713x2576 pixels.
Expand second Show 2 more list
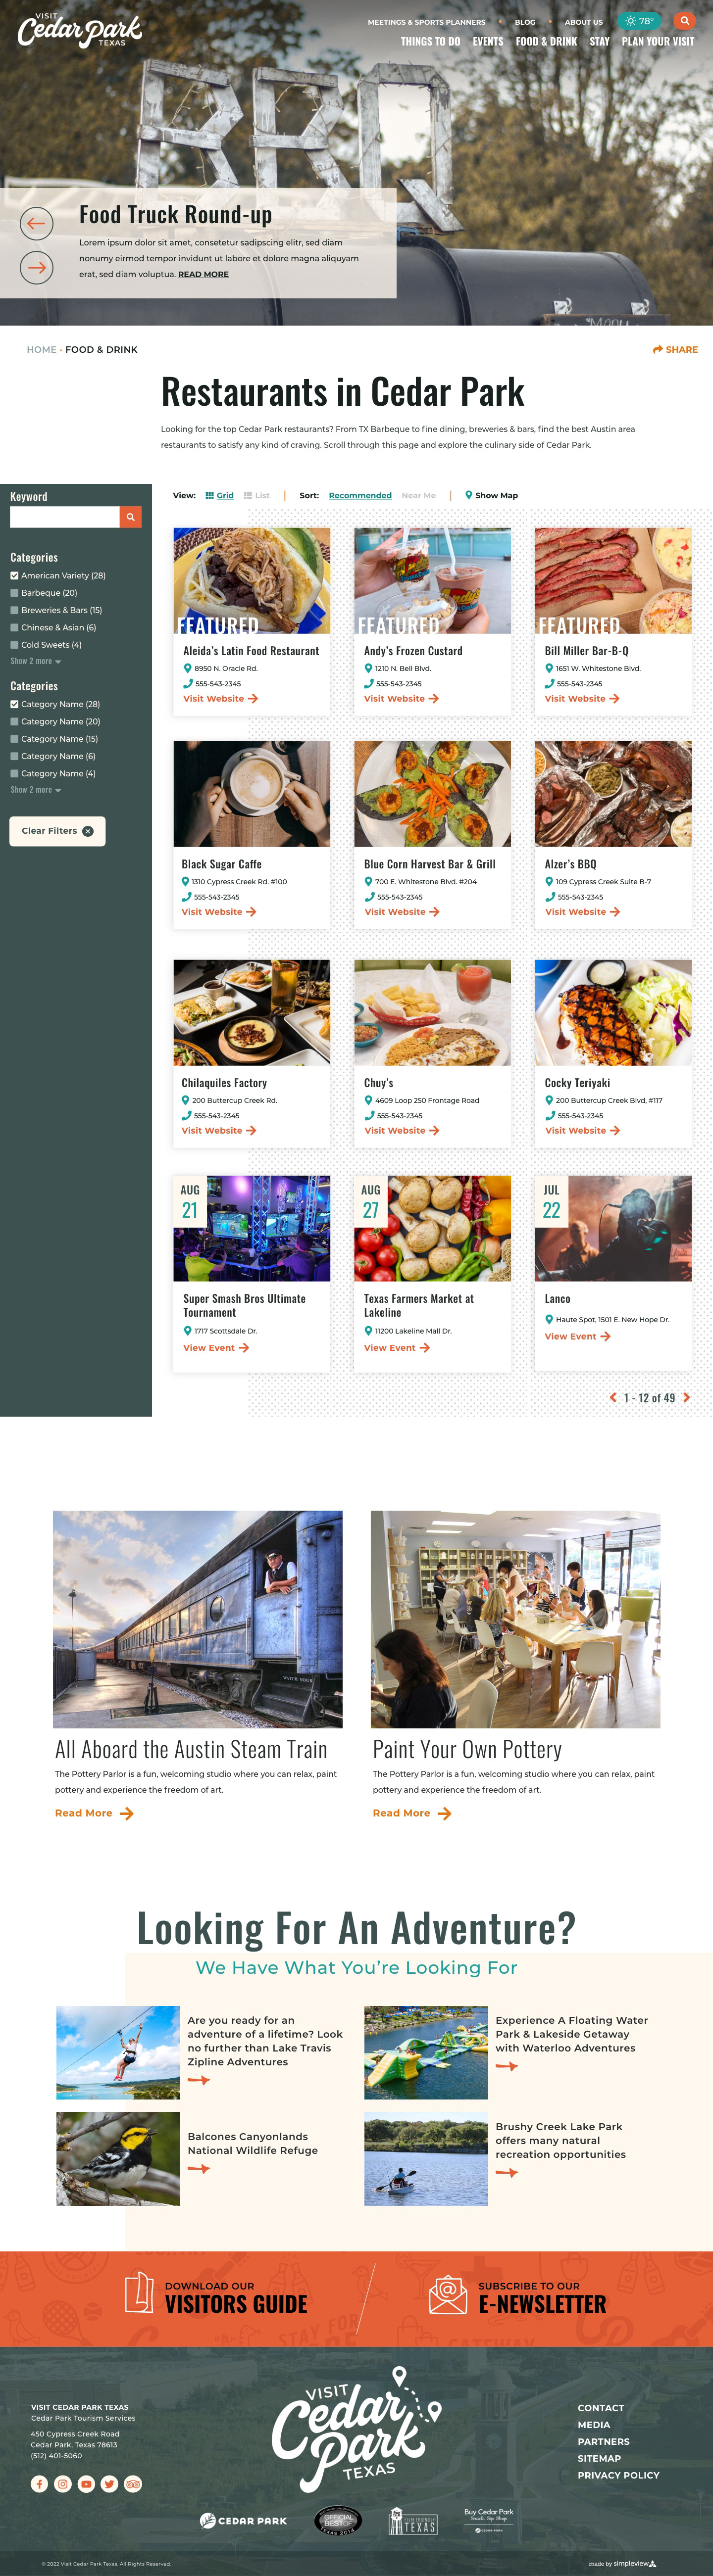(x=36, y=790)
